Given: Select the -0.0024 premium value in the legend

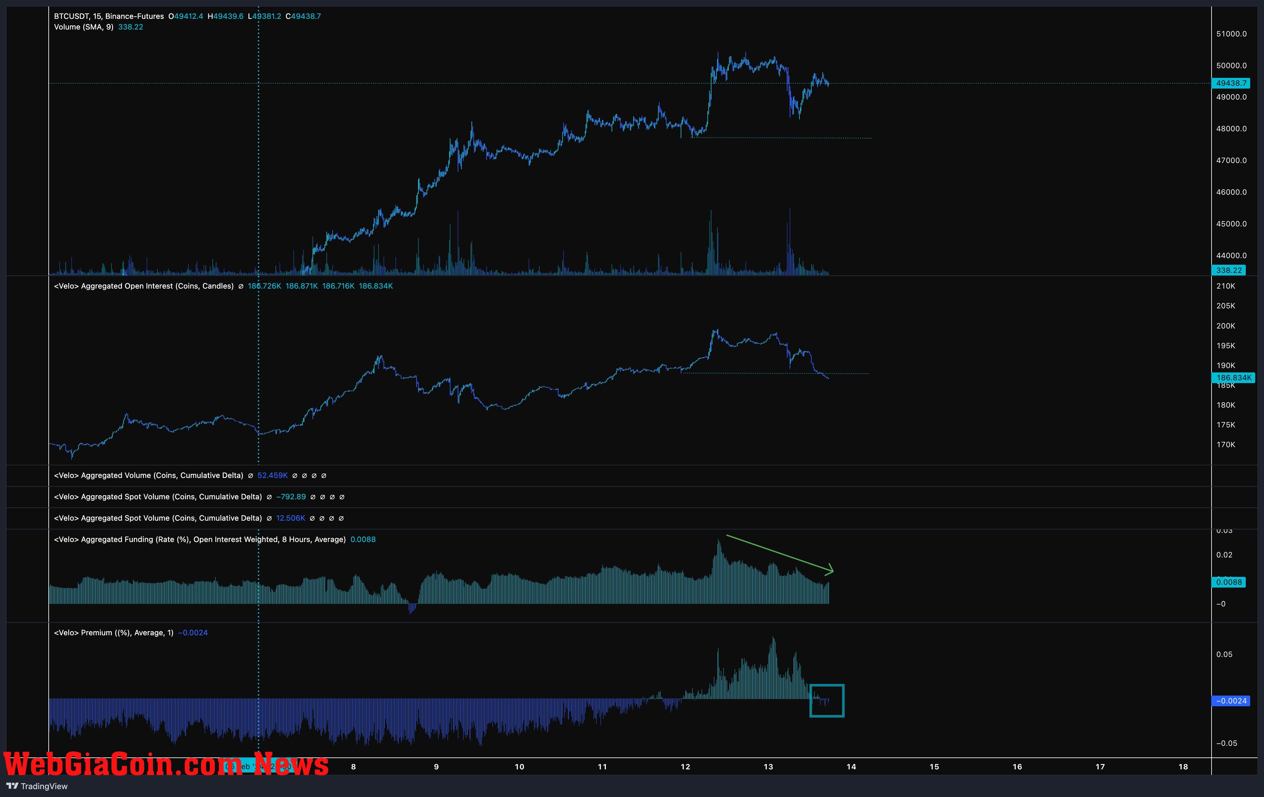Looking at the screenshot, I should click(x=193, y=633).
